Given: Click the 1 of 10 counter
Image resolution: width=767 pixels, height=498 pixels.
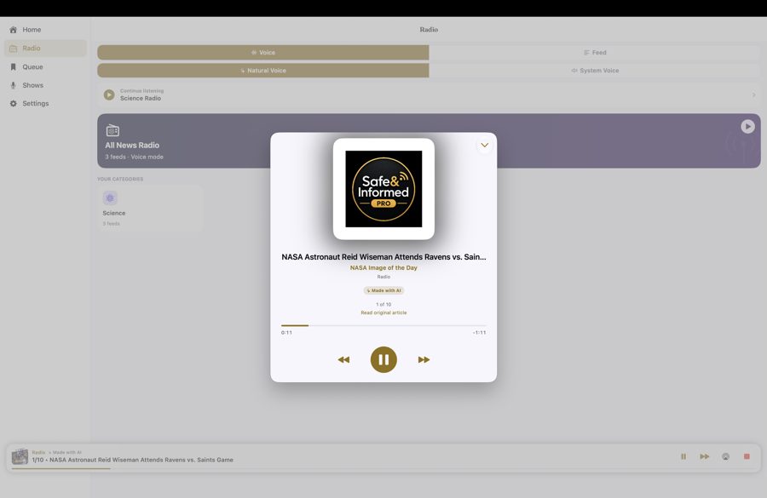Looking at the screenshot, I should 383,305.
